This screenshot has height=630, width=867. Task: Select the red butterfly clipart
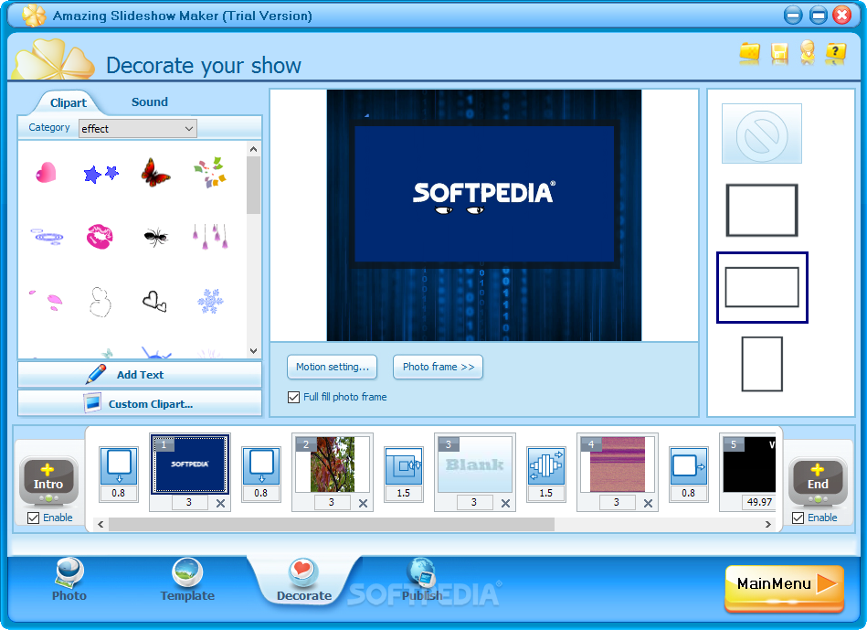[x=155, y=172]
